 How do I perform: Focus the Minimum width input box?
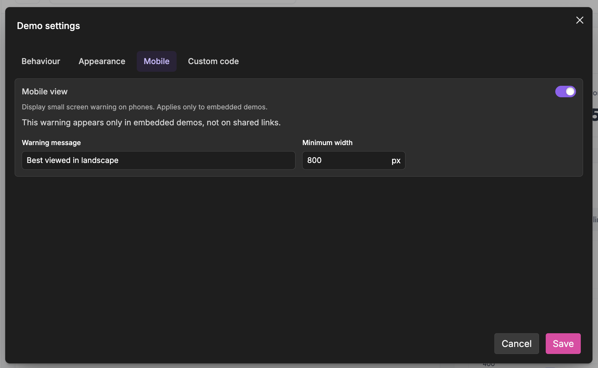pos(346,160)
